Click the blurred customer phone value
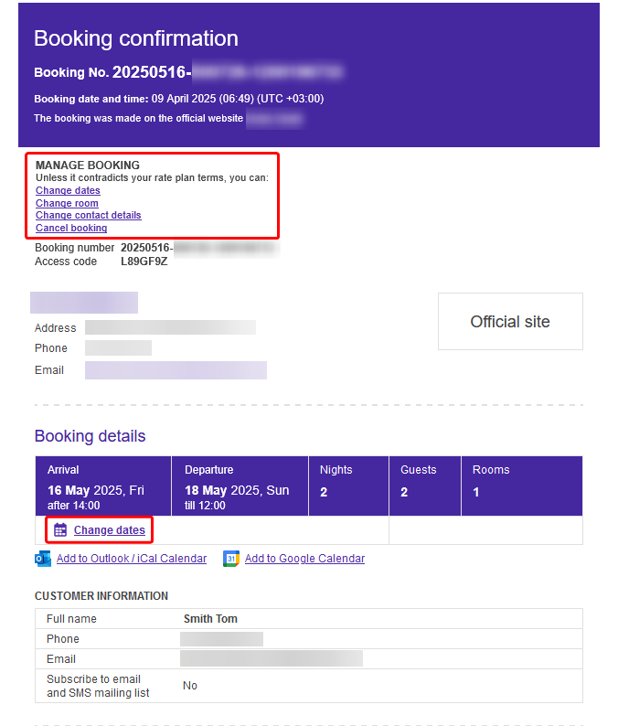Viewport: 618px width, 726px height. click(222, 639)
